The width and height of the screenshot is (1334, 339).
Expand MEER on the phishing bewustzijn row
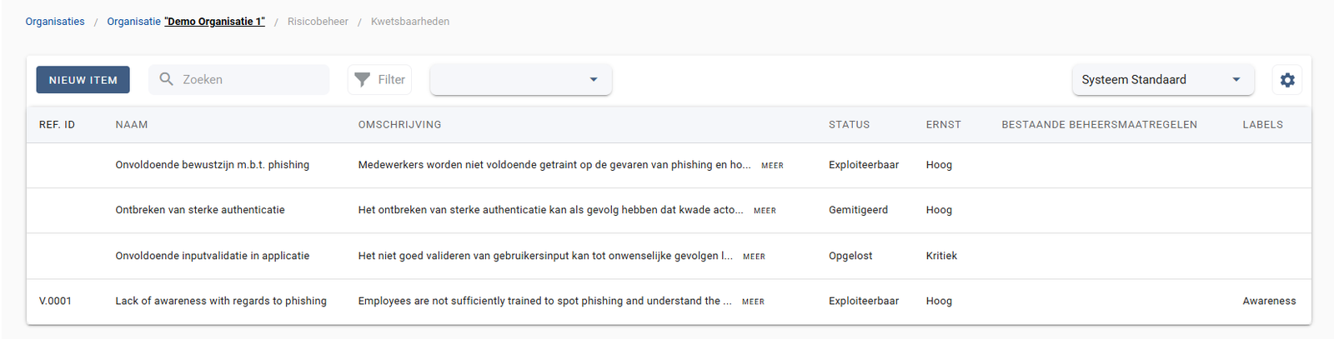coord(772,166)
